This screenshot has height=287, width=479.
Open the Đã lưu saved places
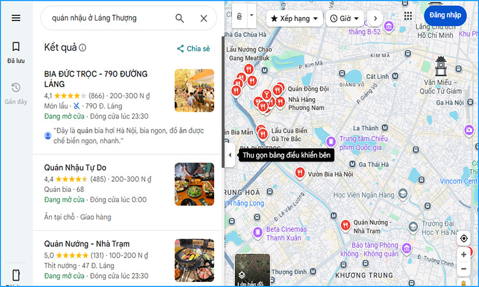[x=16, y=52]
